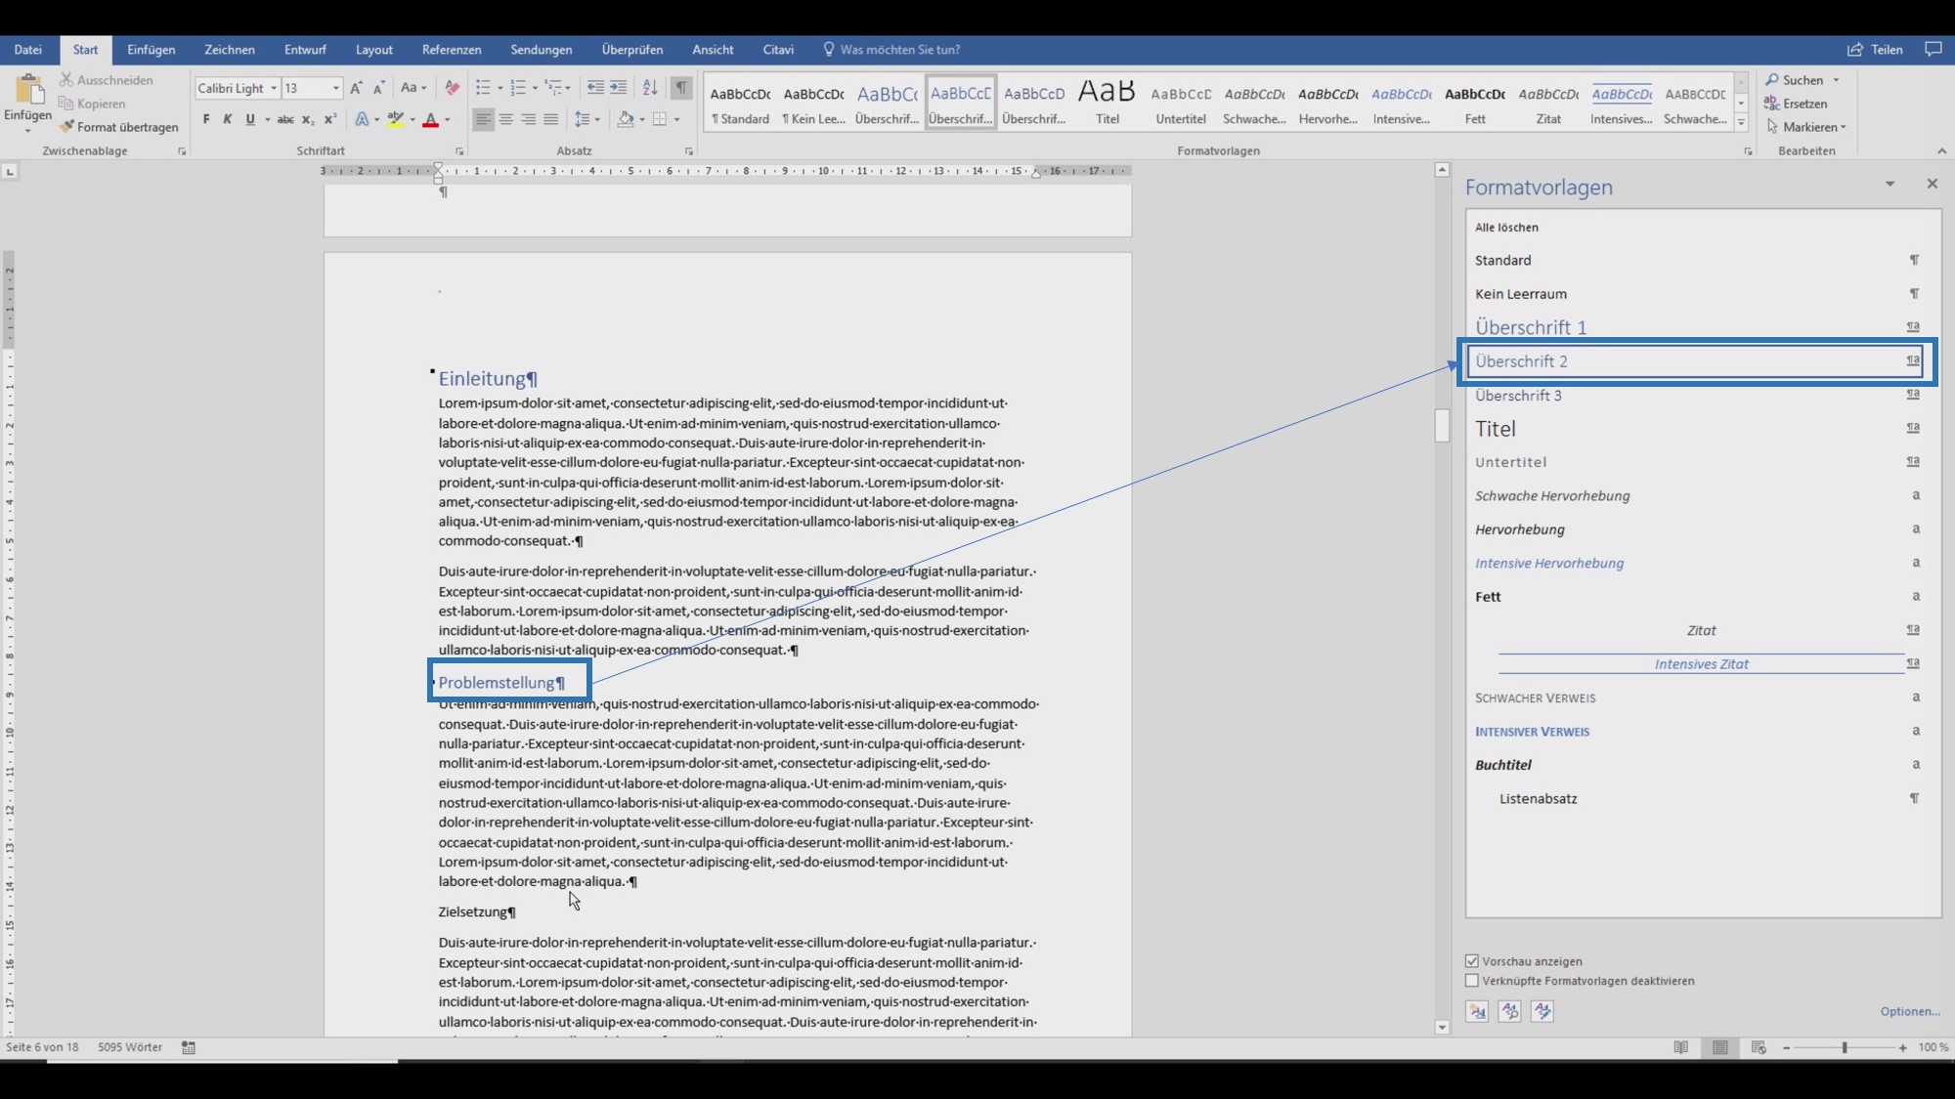1955x1099 pixels.
Task: Close the Formatvorlagen pane
Action: tap(1933, 184)
